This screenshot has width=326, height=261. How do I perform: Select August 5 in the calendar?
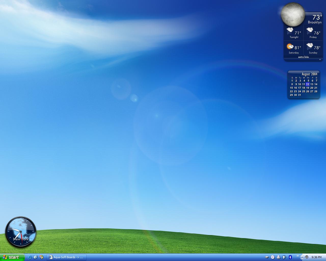coord(308,81)
